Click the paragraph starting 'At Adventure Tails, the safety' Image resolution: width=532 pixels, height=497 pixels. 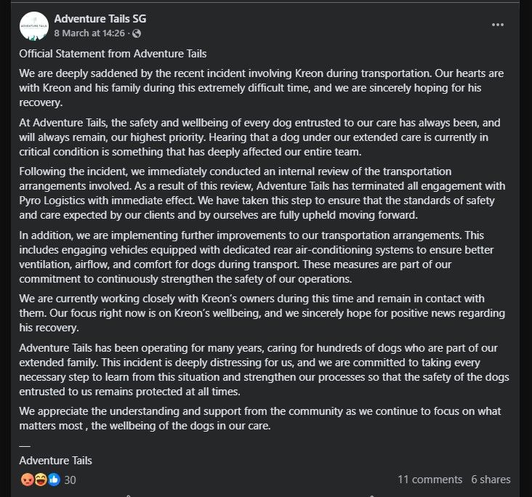click(x=259, y=137)
